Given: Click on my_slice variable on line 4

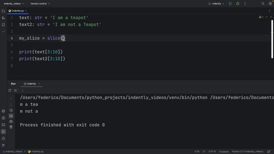Looking at the screenshot, I should [30, 38].
